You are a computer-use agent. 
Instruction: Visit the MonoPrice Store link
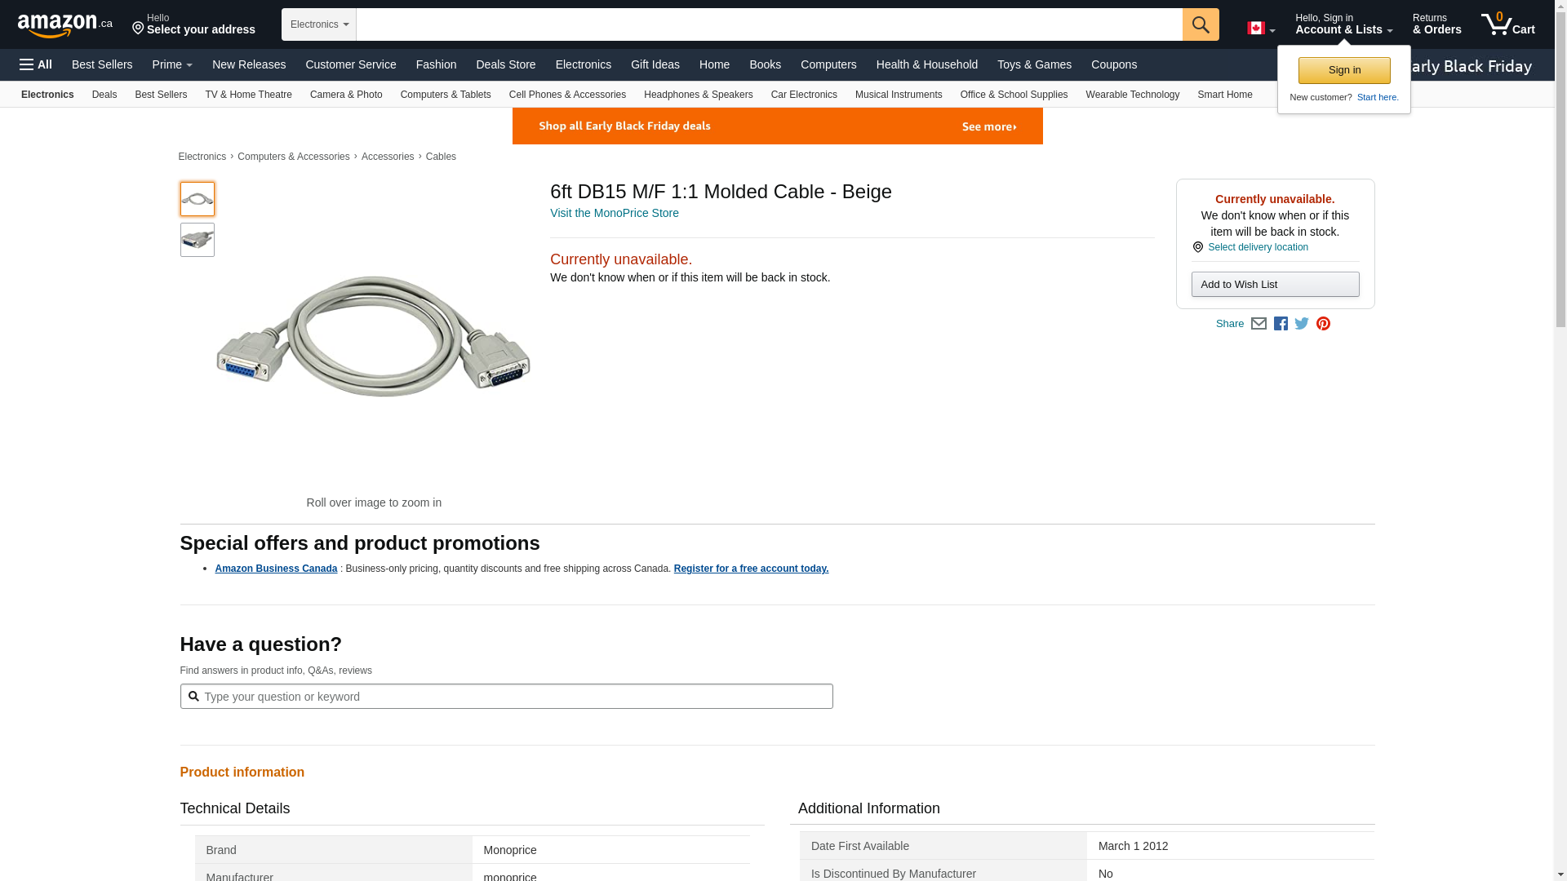click(x=614, y=213)
